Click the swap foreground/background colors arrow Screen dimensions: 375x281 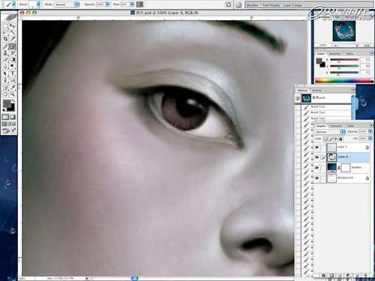pyautogui.click(x=13, y=101)
